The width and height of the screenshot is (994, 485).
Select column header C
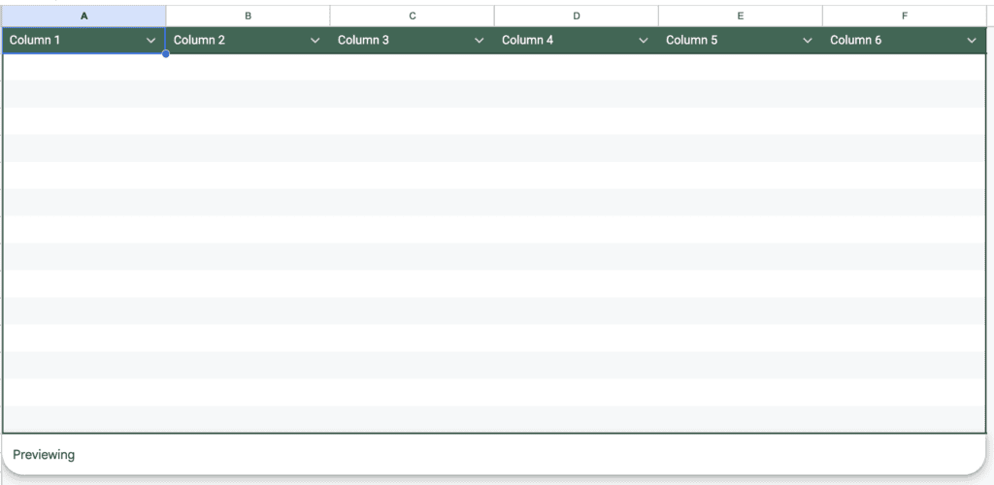pos(412,16)
